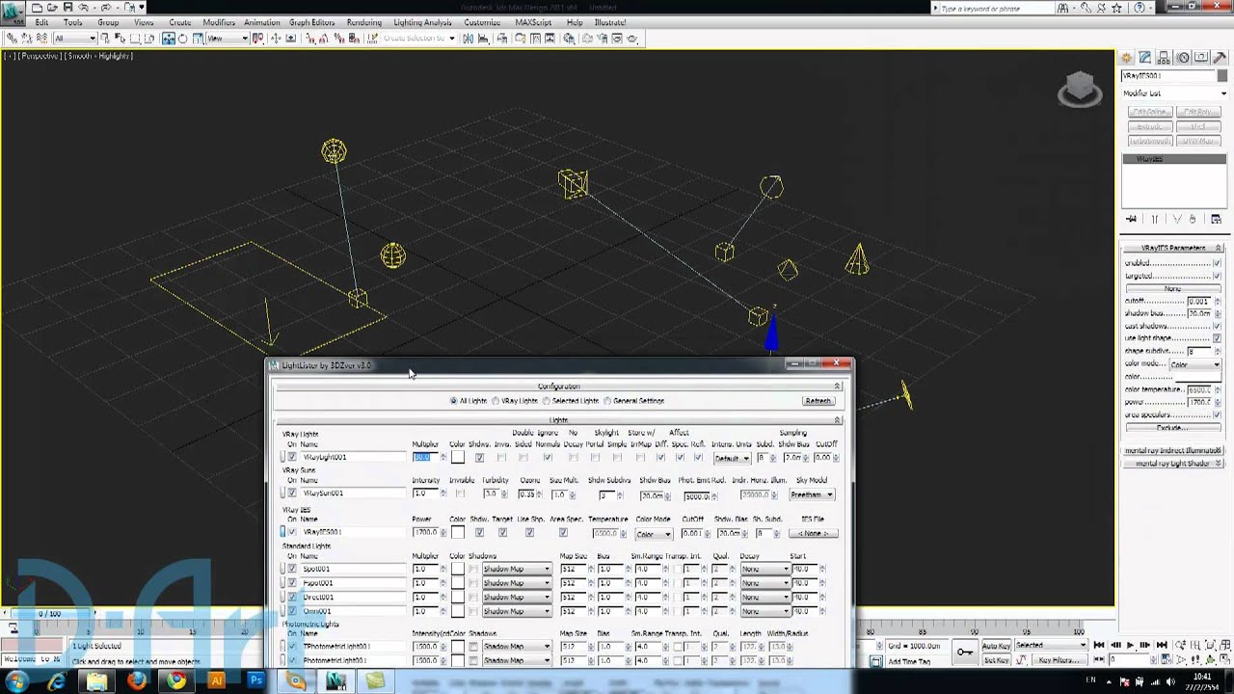Open the color mode dropdown in VRayIES Parameters

(1195, 364)
